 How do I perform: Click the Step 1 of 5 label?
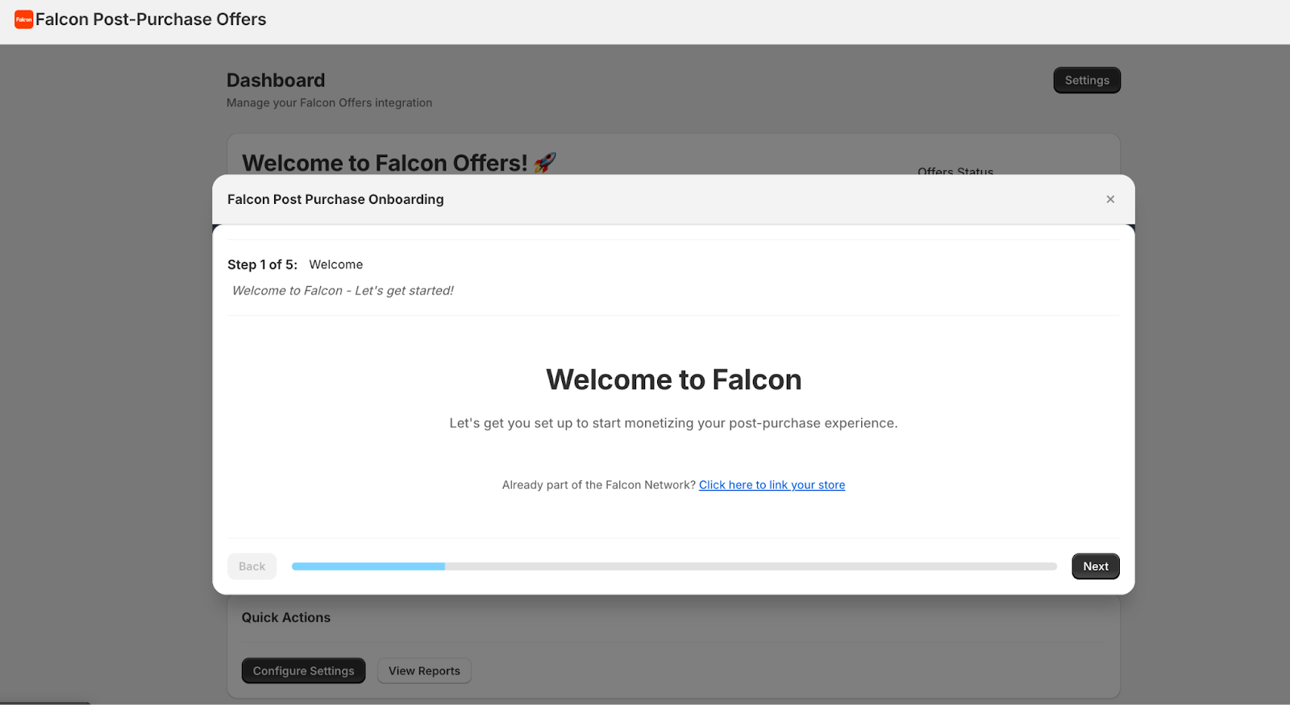pyautogui.click(x=262, y=264)
